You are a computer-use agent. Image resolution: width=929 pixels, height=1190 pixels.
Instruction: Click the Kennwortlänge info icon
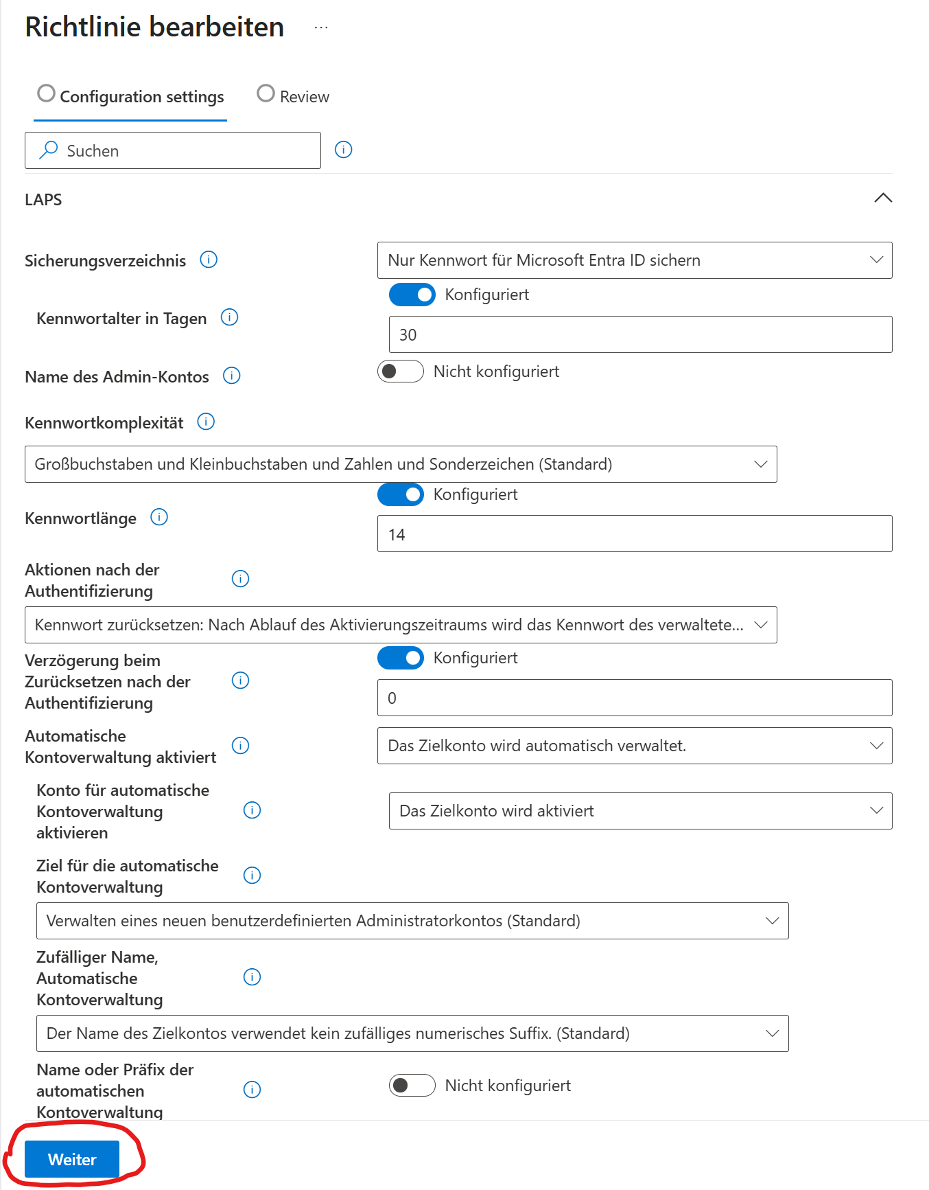point(159,517)
